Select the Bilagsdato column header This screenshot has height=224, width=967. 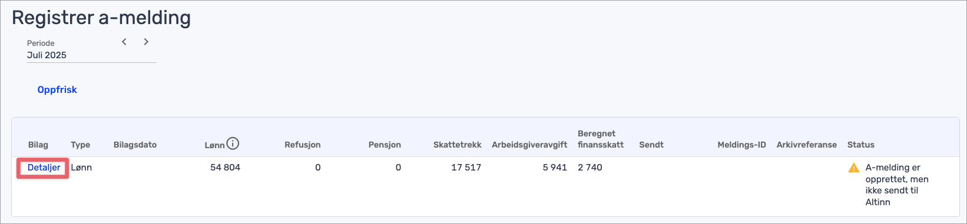135,145
